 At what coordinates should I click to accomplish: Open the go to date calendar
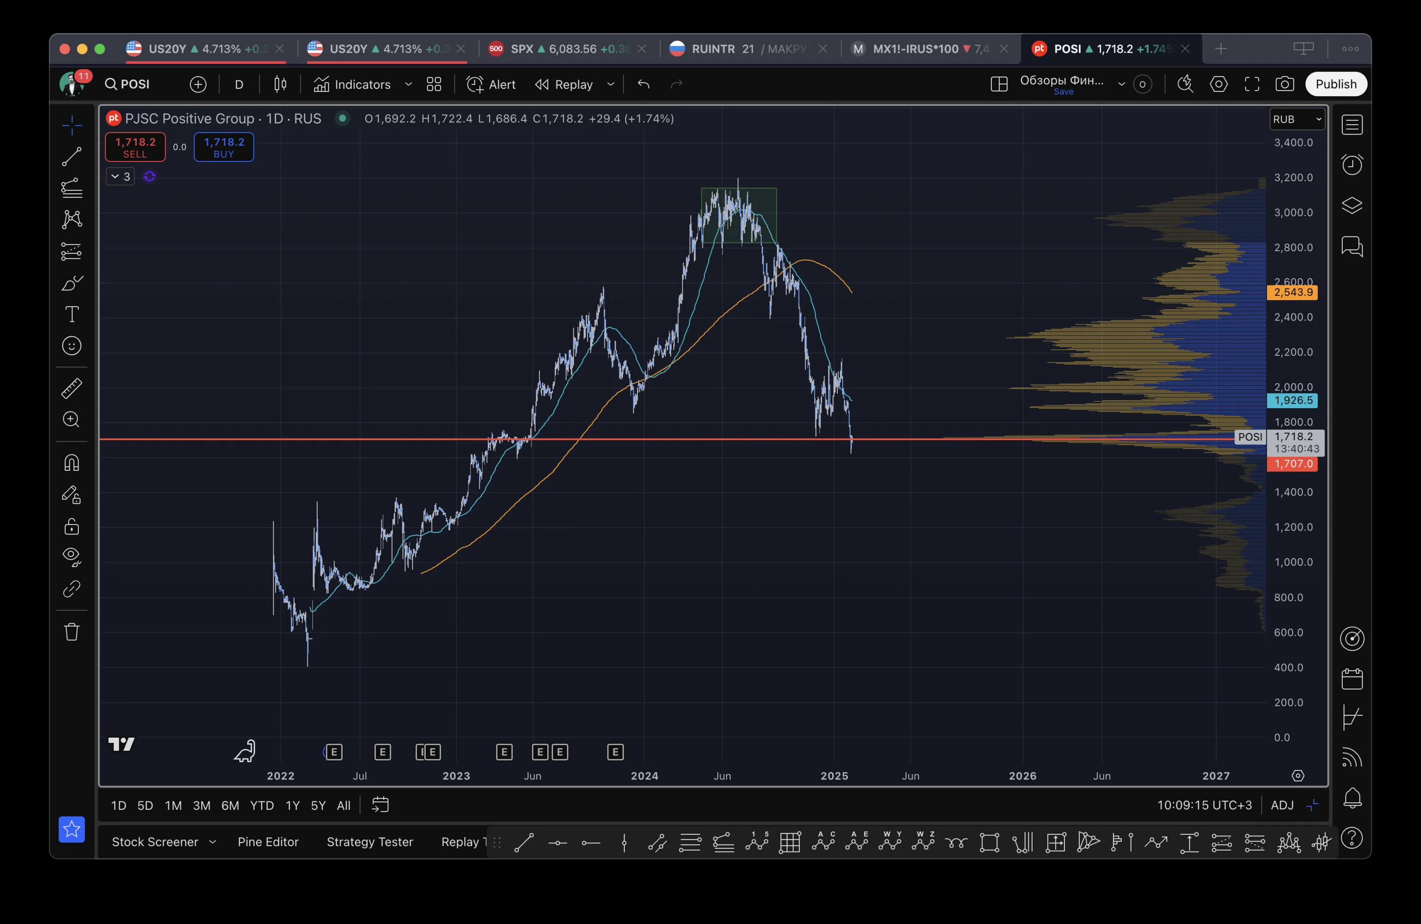click(380, 805)
